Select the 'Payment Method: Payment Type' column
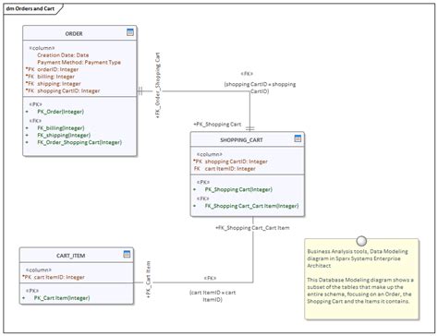This screenshot has height=336, width=438. 79,62
